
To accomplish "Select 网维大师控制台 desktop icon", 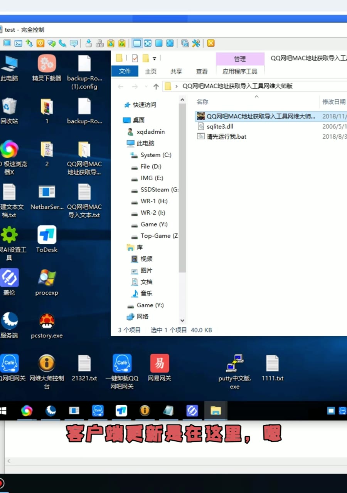I will click(x=47, y=372).
